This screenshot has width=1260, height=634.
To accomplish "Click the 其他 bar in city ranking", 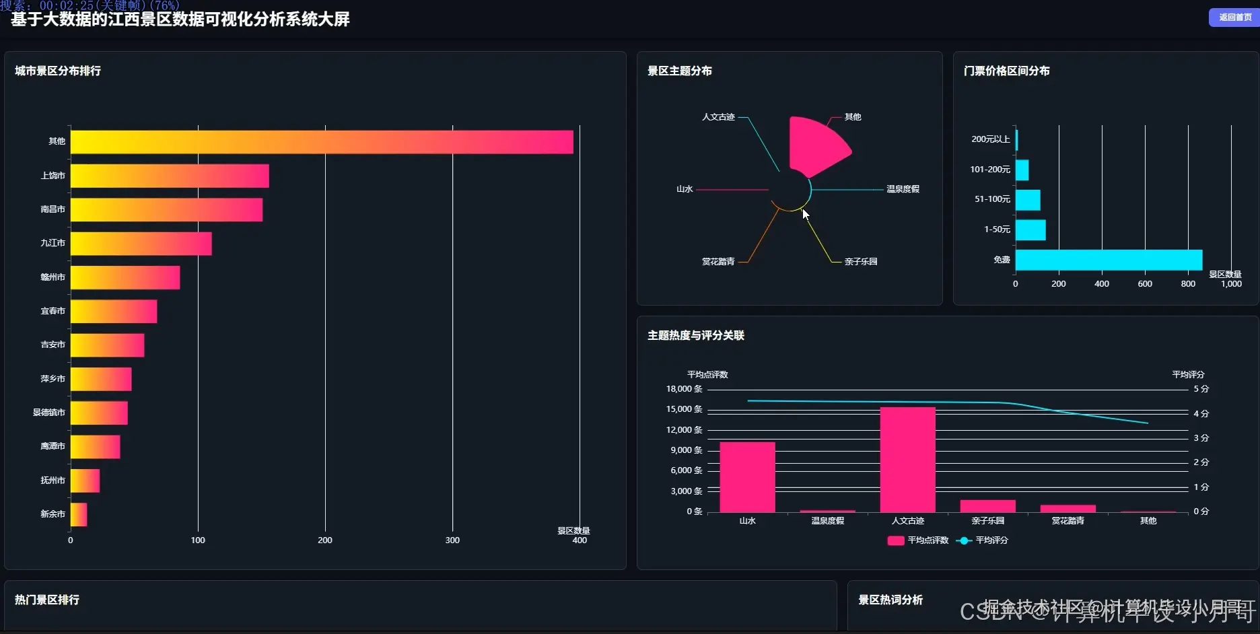I will click(322, 142).
